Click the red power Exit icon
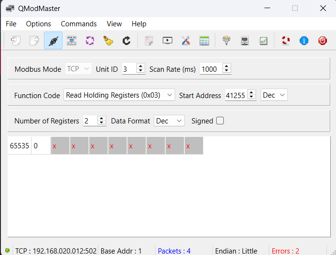 tap(323, 41)
